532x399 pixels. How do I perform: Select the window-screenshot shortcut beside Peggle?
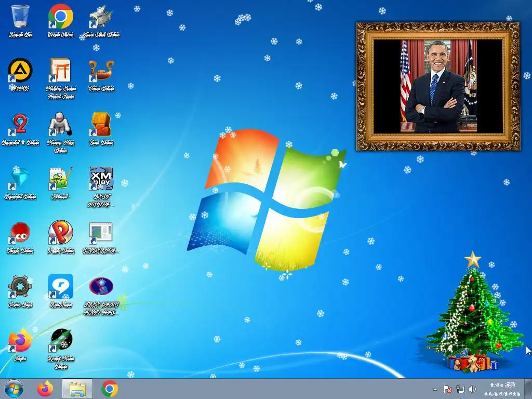[101, 237]
